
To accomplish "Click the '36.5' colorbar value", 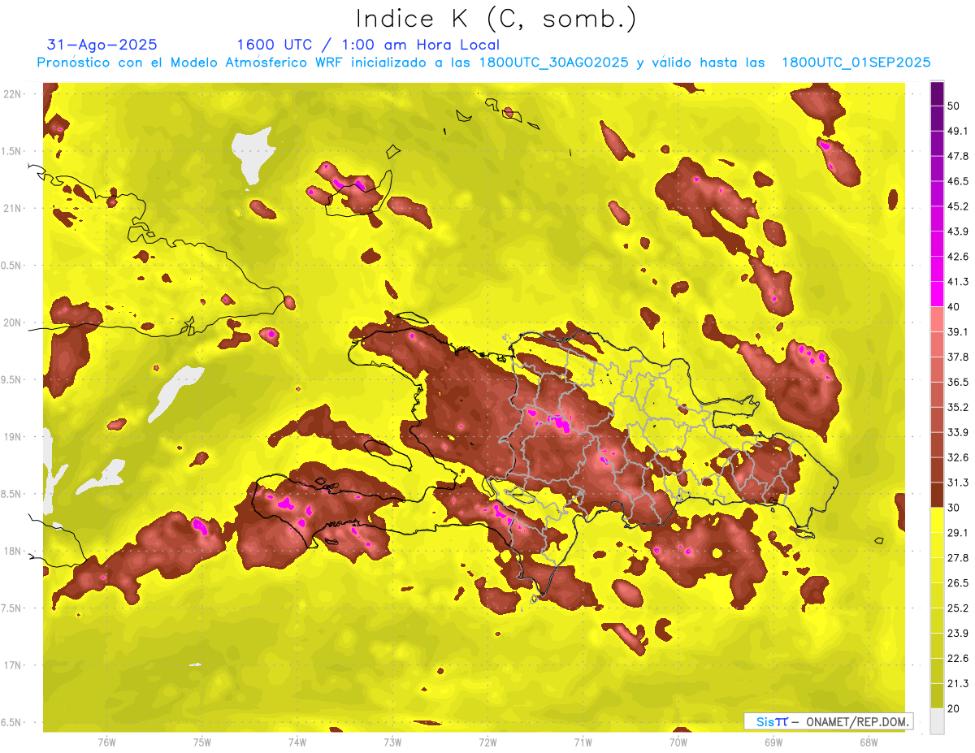I will point(957,382).
